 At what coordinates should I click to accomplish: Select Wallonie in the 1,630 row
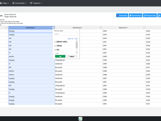(x=78, y=64)
